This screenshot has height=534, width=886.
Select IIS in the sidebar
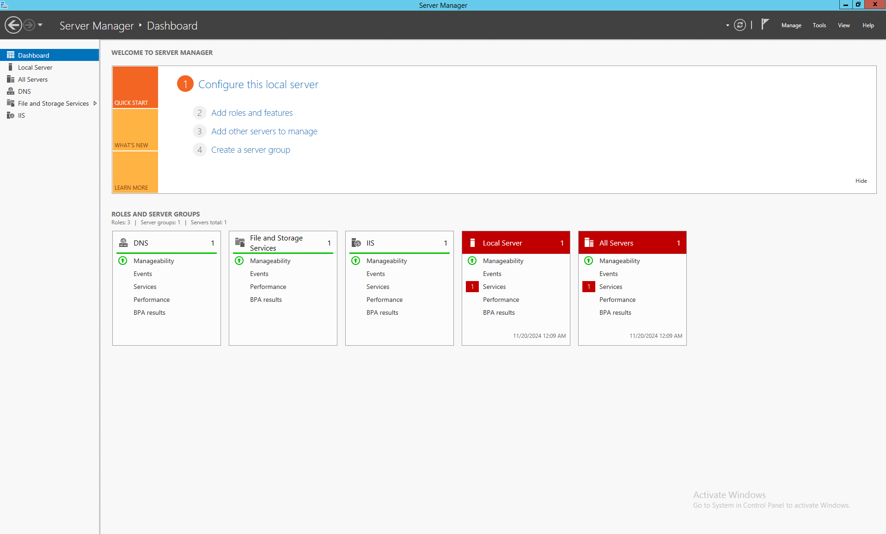(x=49, y=115)
